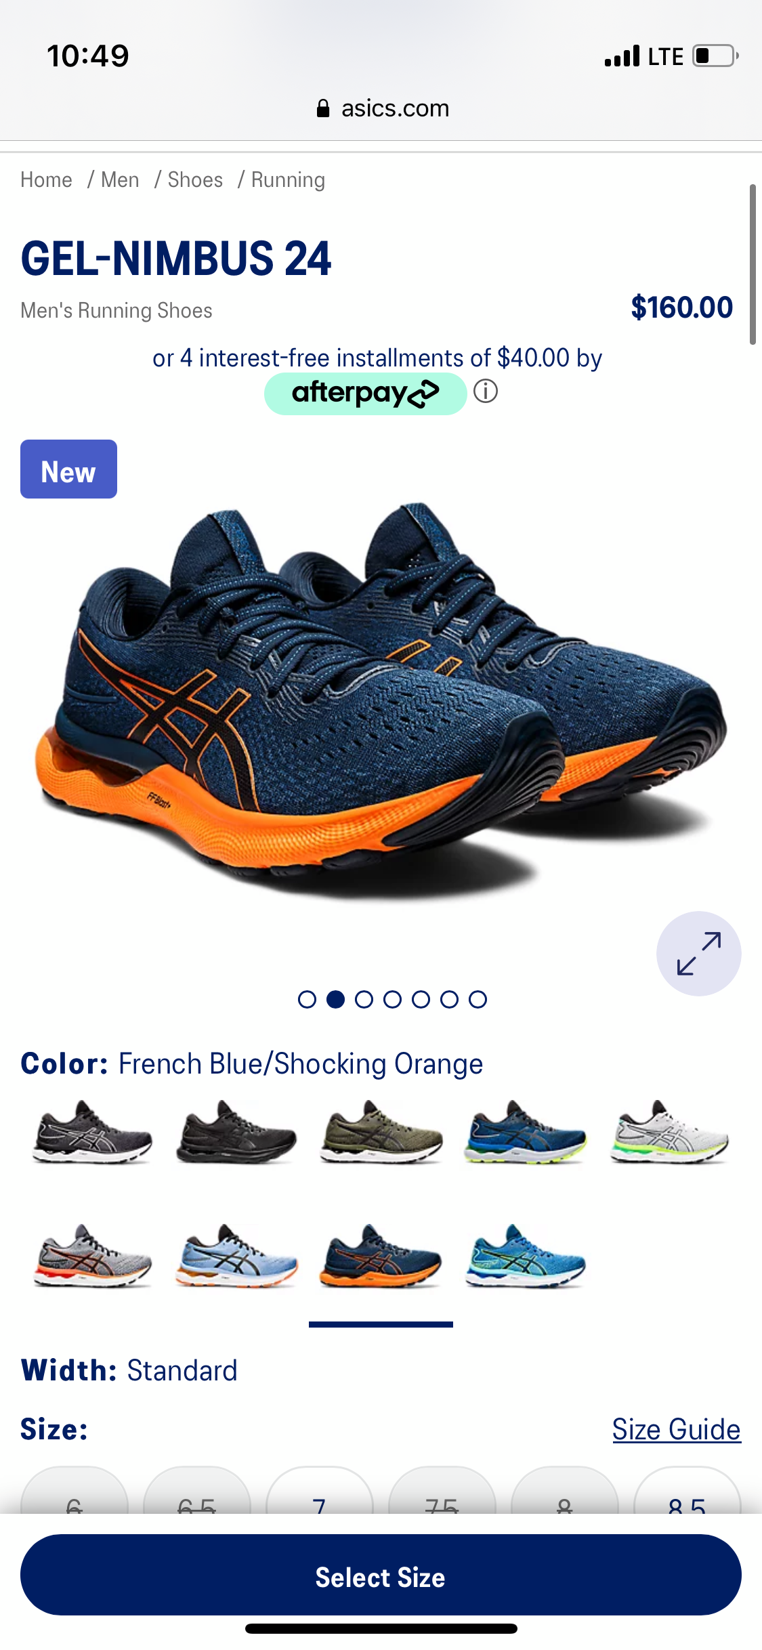Tap the afterpay logo badge
762x1650 pixels.
365,394
